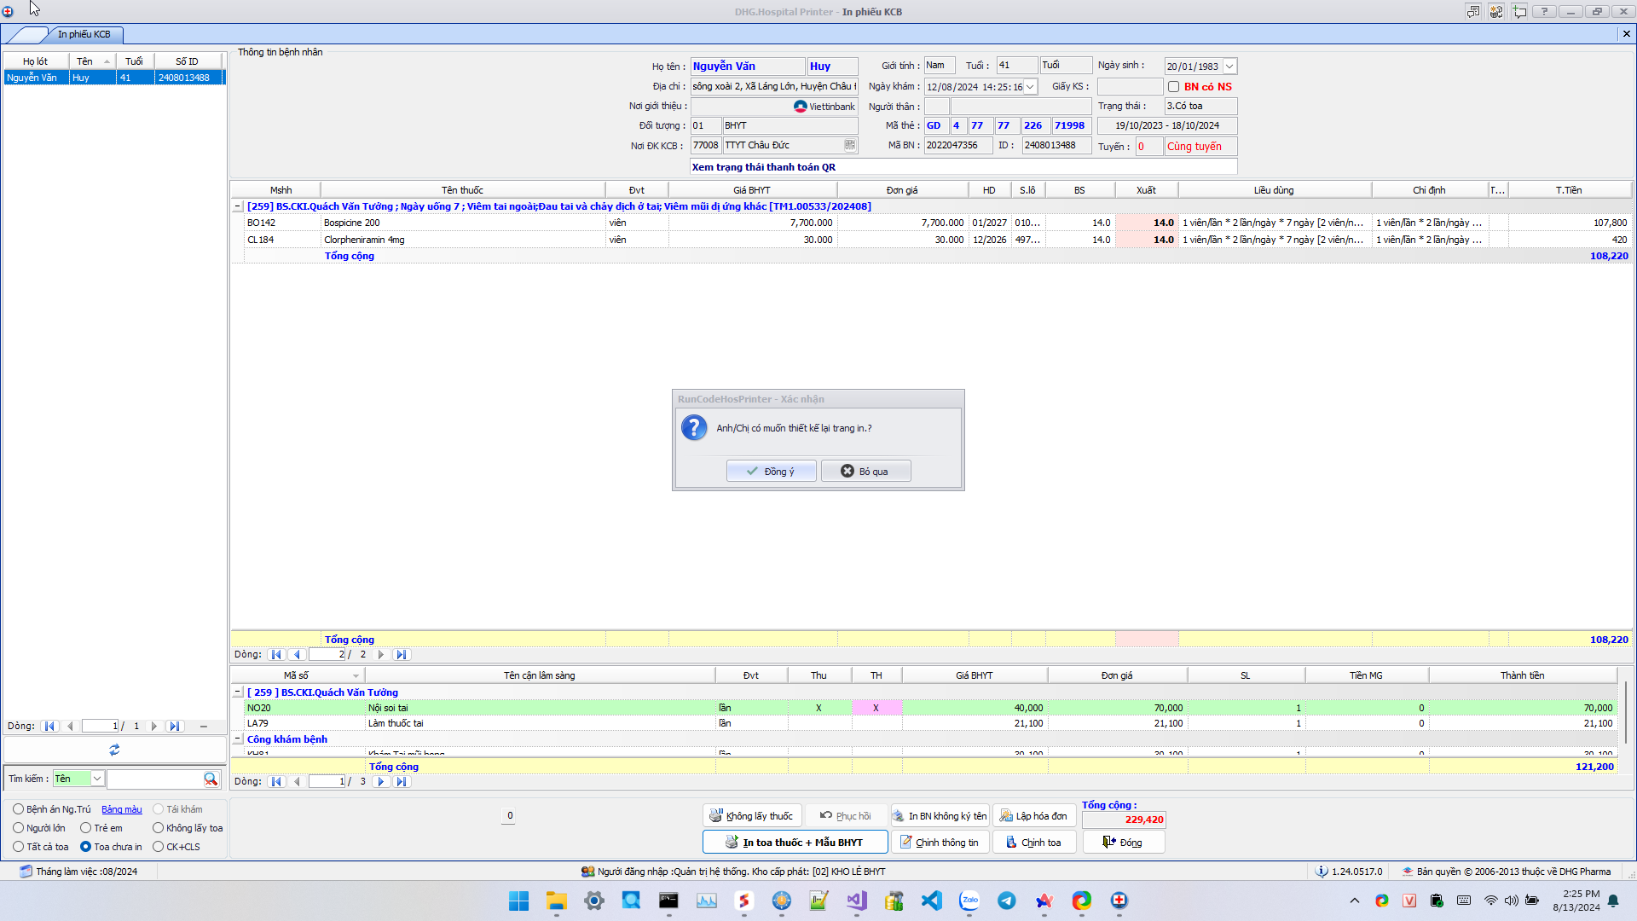Go to next row in lab services navigator

(381, 781)
